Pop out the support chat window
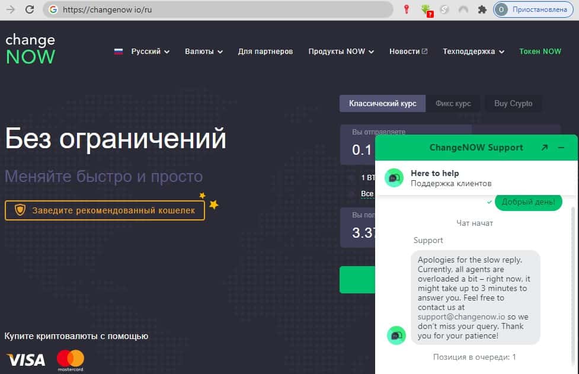The width and height of the screenshot is (579, 374). point(544,148)
